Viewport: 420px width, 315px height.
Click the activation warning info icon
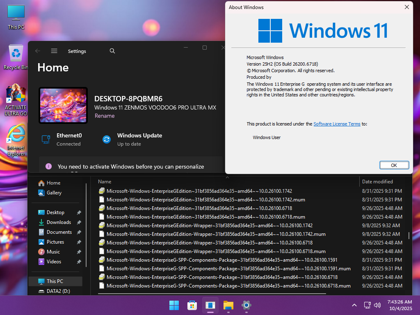pos(48,167)
